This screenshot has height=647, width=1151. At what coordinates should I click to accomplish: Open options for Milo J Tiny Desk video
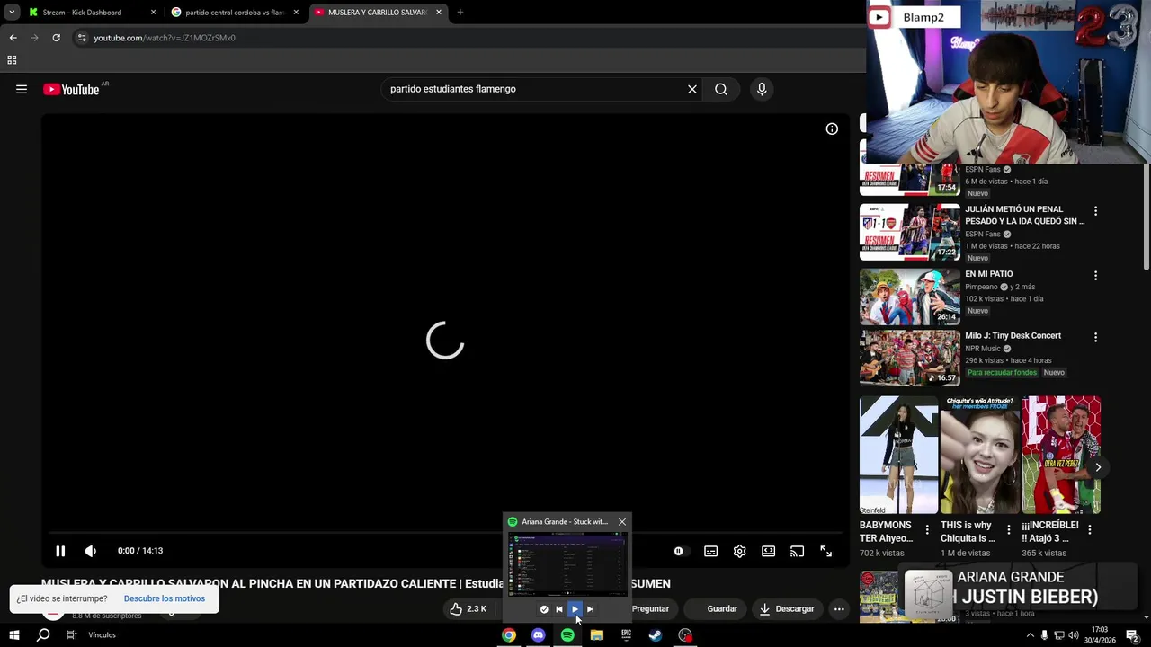(1095, 338)
